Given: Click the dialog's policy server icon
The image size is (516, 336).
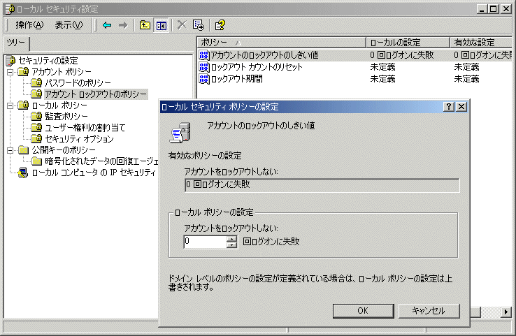Looking at the screenshot, I should click(180, 133).
